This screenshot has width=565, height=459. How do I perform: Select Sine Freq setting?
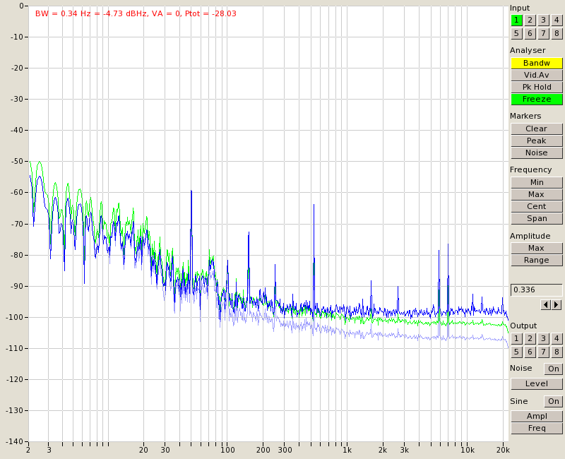tap(537, 428)
